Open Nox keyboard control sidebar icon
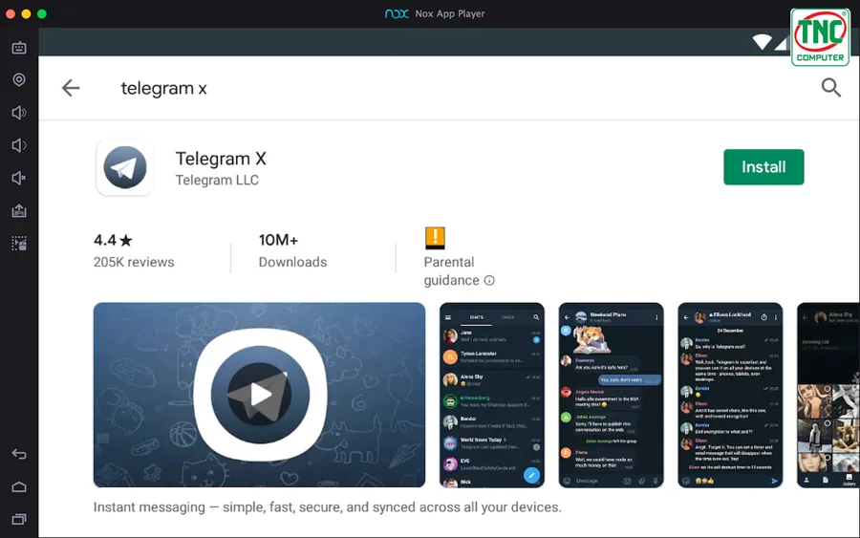Viewport: 860px width, 538px height. (19, 48)
